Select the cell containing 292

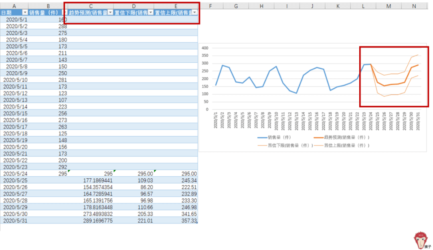point(48,167)
